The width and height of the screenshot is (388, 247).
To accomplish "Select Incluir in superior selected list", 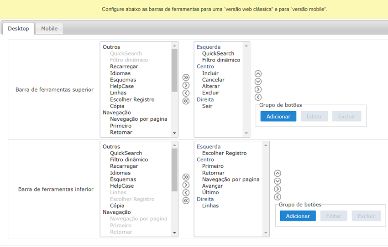I will pos(210,73).
